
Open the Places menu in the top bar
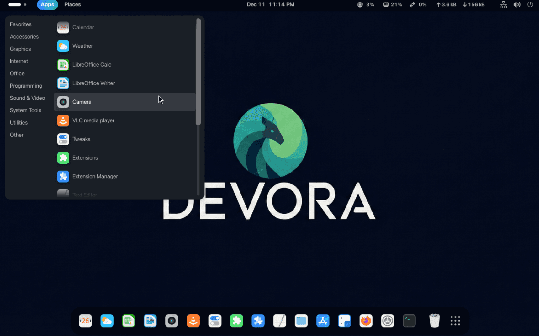point(72,4)
